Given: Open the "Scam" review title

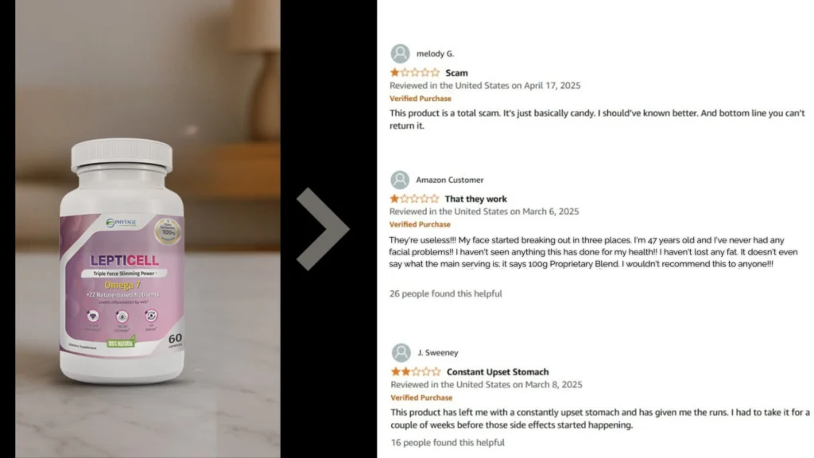Looking at the screenshot, I should (x=456, y=72).
